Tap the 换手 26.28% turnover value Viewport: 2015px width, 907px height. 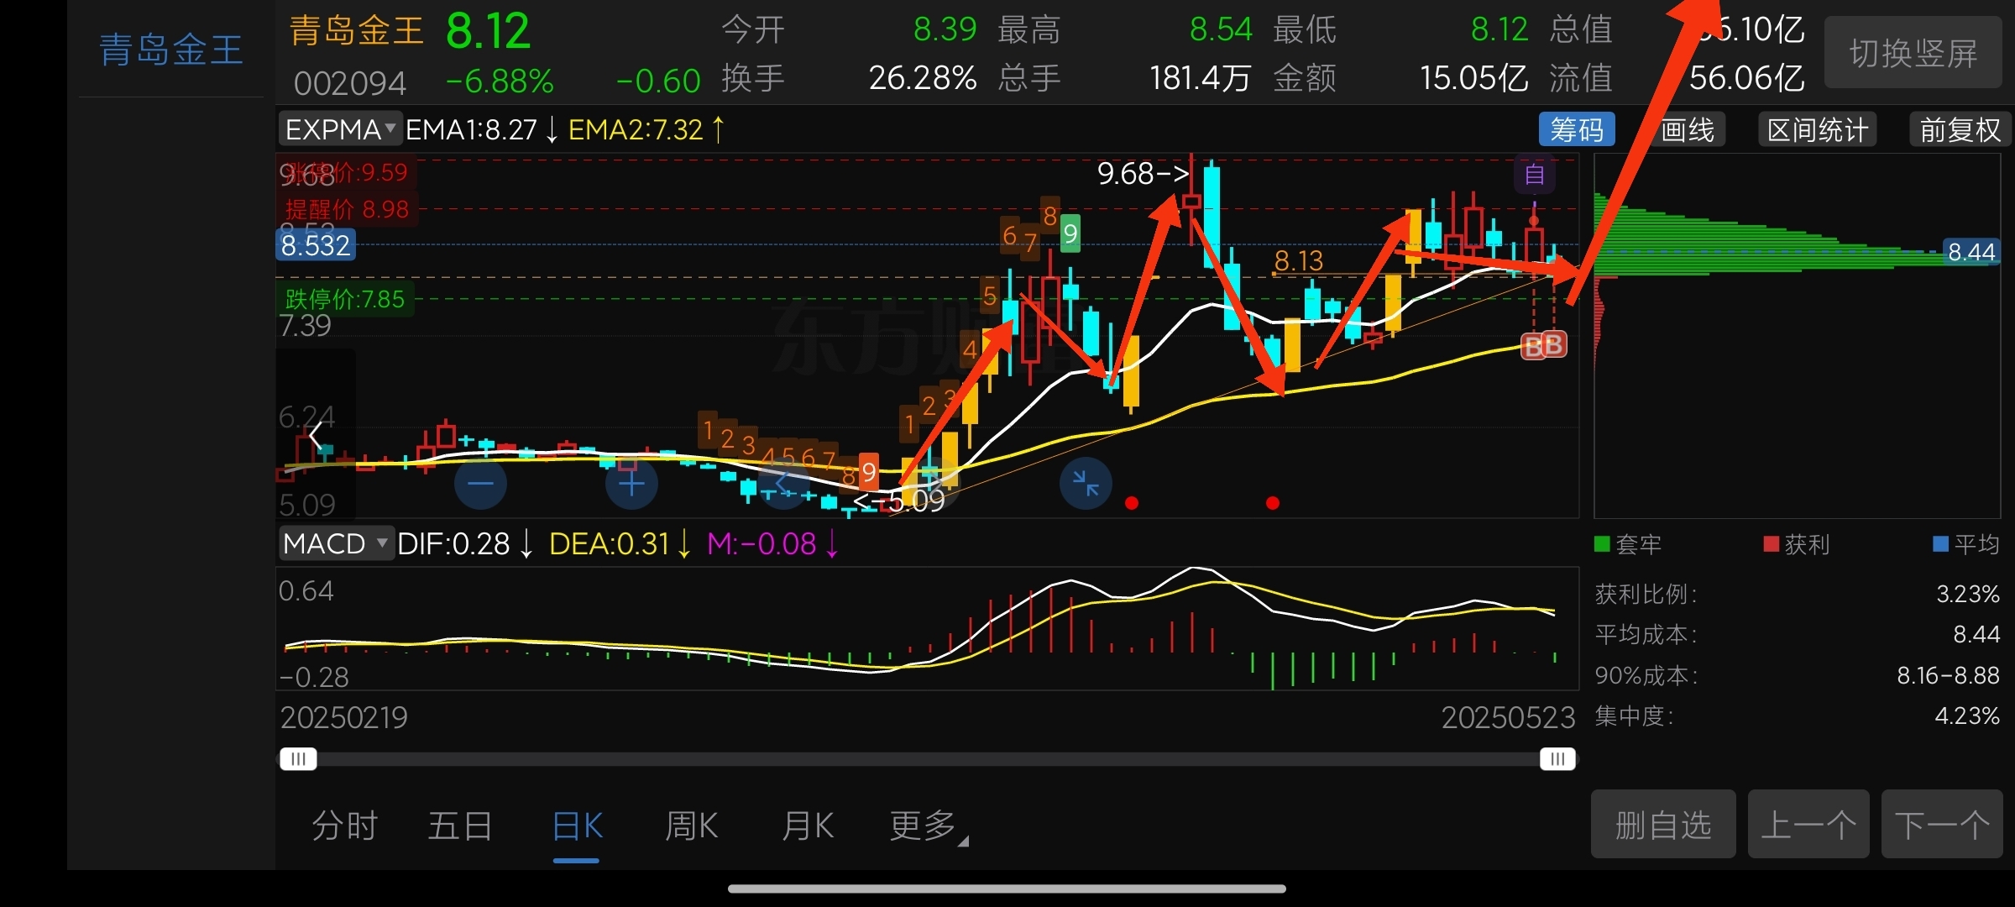tap(923, 78)
